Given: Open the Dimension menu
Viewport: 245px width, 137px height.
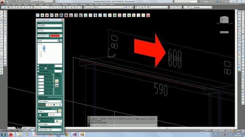Looking at the screenshot, I should tap(56, 4).
